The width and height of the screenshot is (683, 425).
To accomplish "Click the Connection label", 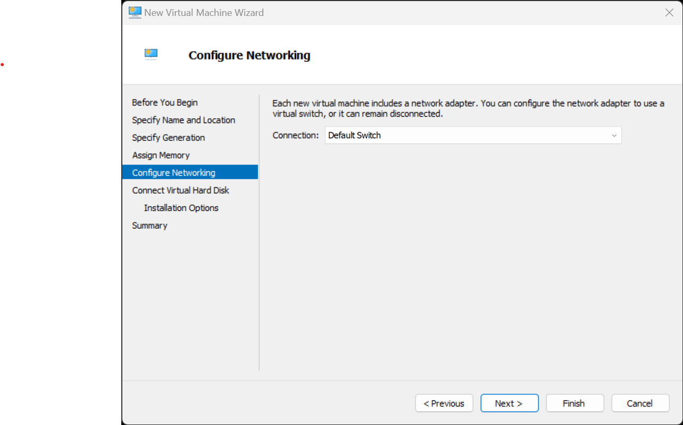I will click(296, 136).
